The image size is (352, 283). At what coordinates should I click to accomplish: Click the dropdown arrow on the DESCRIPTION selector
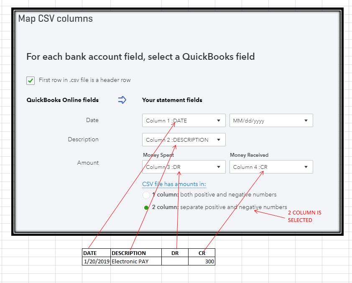point(219,139)
